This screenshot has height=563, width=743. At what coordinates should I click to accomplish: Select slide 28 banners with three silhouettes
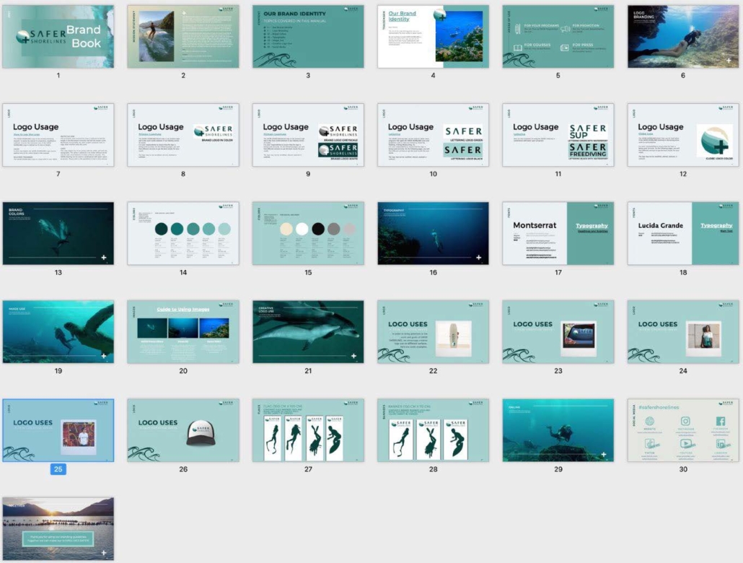point(433,430)
